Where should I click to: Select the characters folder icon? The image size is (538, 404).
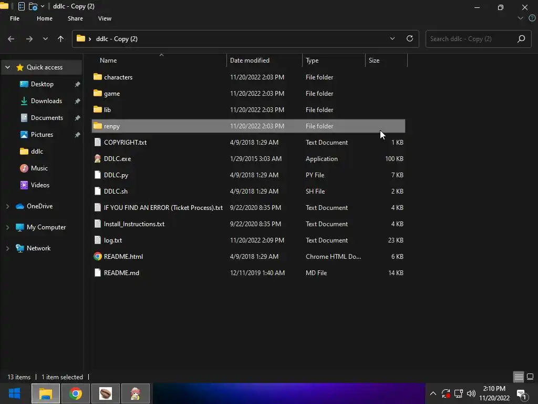point(97,77)
